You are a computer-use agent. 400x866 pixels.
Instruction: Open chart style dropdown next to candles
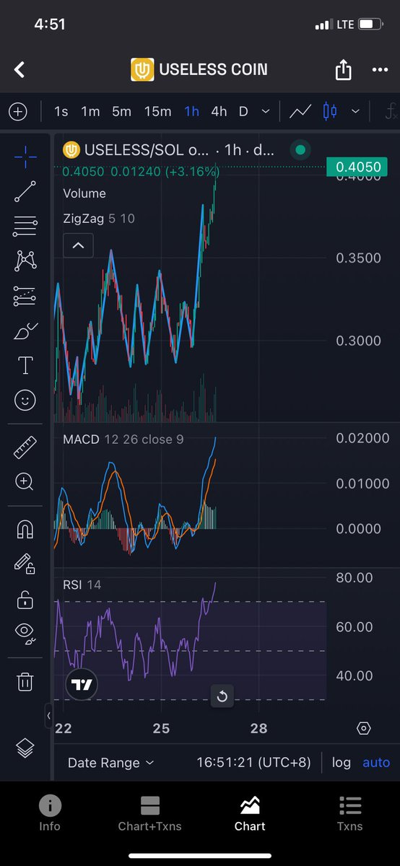tap(355, 111)
